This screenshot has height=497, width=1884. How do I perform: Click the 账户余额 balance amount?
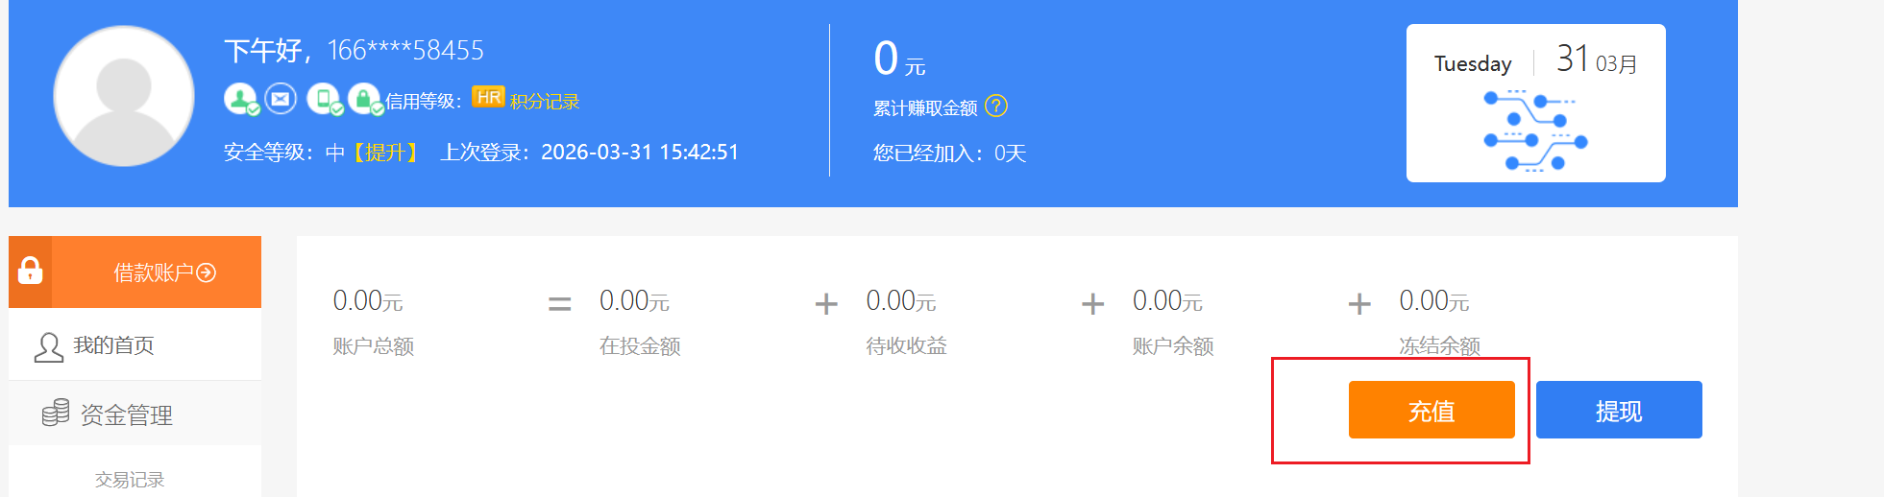1167,301
